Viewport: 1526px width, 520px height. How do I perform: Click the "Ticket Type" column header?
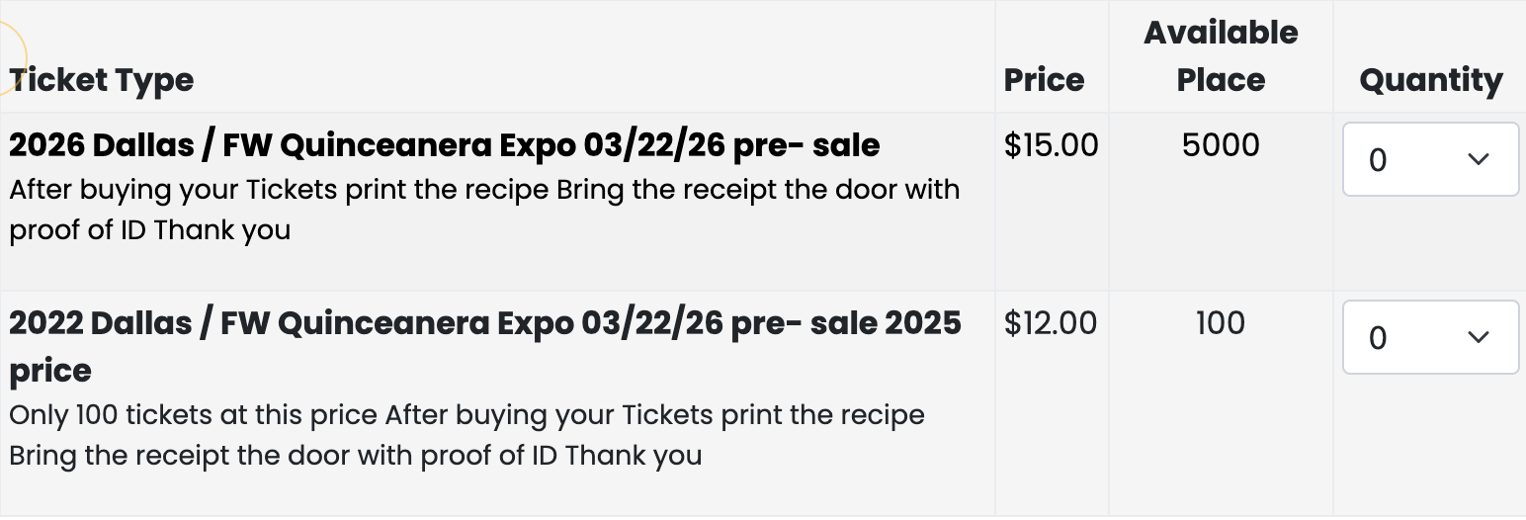[x=102, y=80]
